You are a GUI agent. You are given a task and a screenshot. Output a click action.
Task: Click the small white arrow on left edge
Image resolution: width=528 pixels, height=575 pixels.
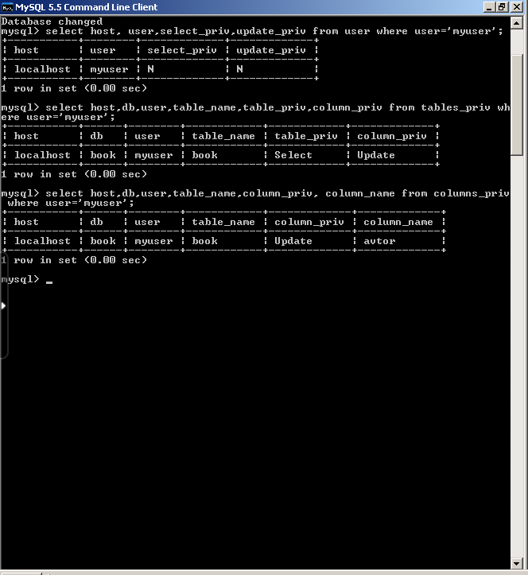3,305
